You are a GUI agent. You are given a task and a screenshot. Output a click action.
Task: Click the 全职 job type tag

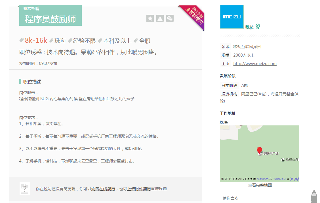pos(145,41)
